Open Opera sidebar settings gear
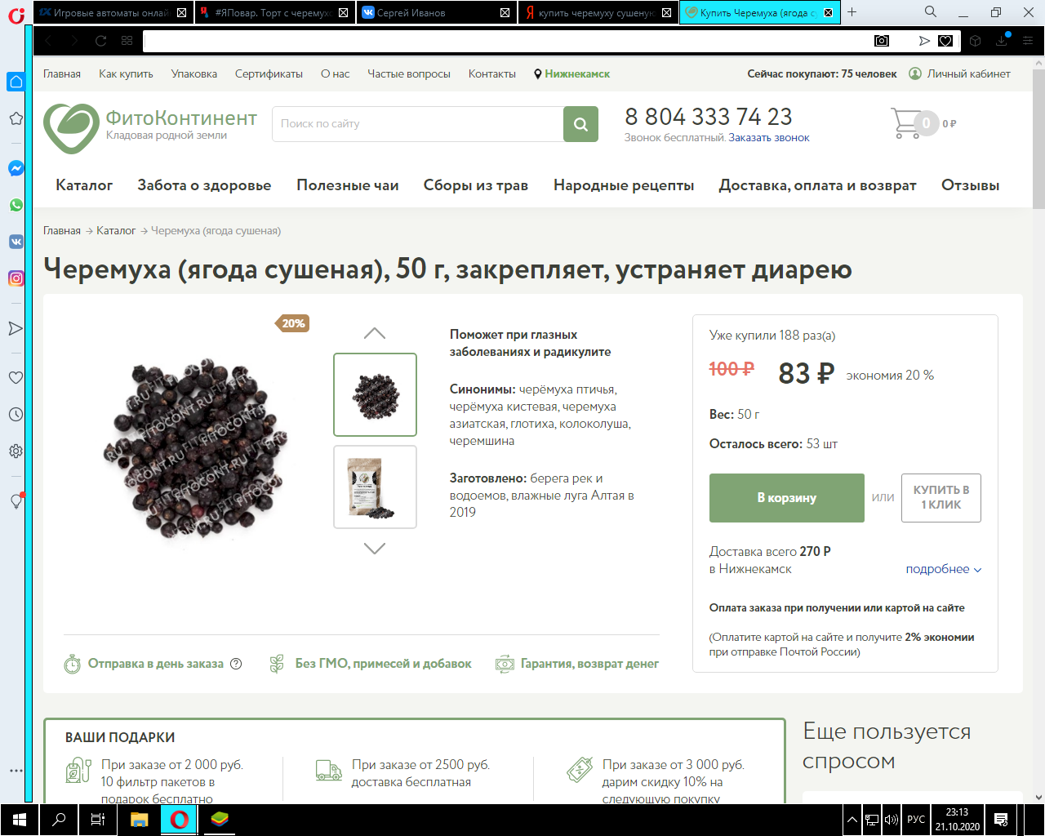The width and height of the screenshot is (1045, 836). tap(16, 451)
